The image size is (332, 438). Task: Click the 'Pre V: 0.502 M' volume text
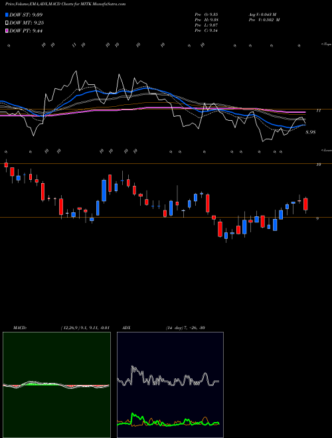[x=264, y=20]
